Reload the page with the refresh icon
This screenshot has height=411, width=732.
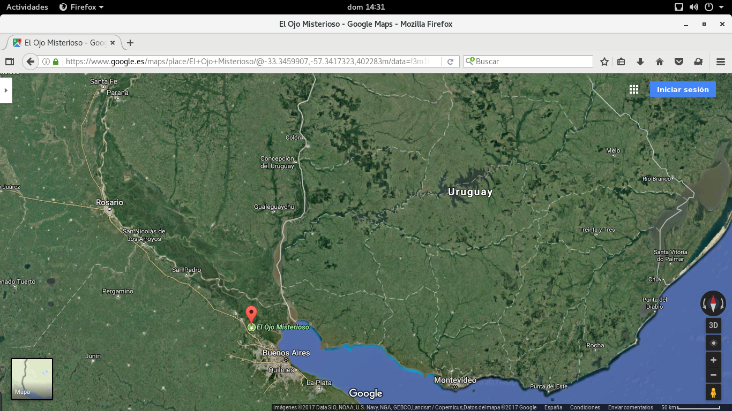click(x=451, y=62)
